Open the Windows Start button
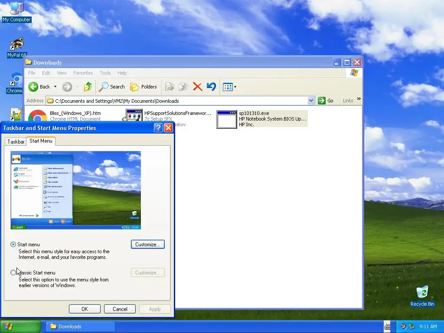Image resolution: width=444 pixels, height=333 pixels. (x=20, y=326)
